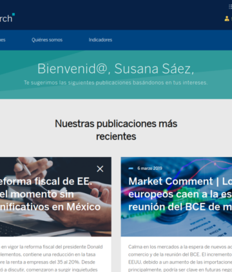The height and width of the screenshot is (272, 232).
Task: Open the Quiénes somos menu
Action: (x=47, y=40)
